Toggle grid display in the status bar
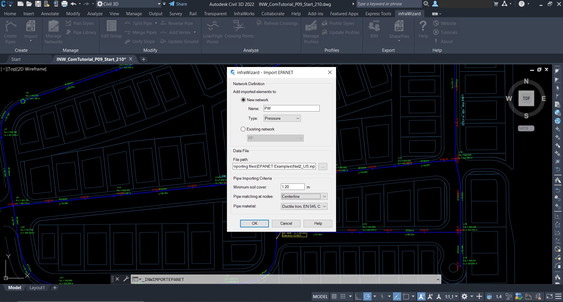This screenshot has width=563, height=302. [334, 296]
